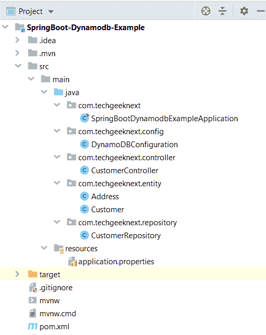
Task: Open the Project view dropdown arrow
Action: tap(51, 11)
